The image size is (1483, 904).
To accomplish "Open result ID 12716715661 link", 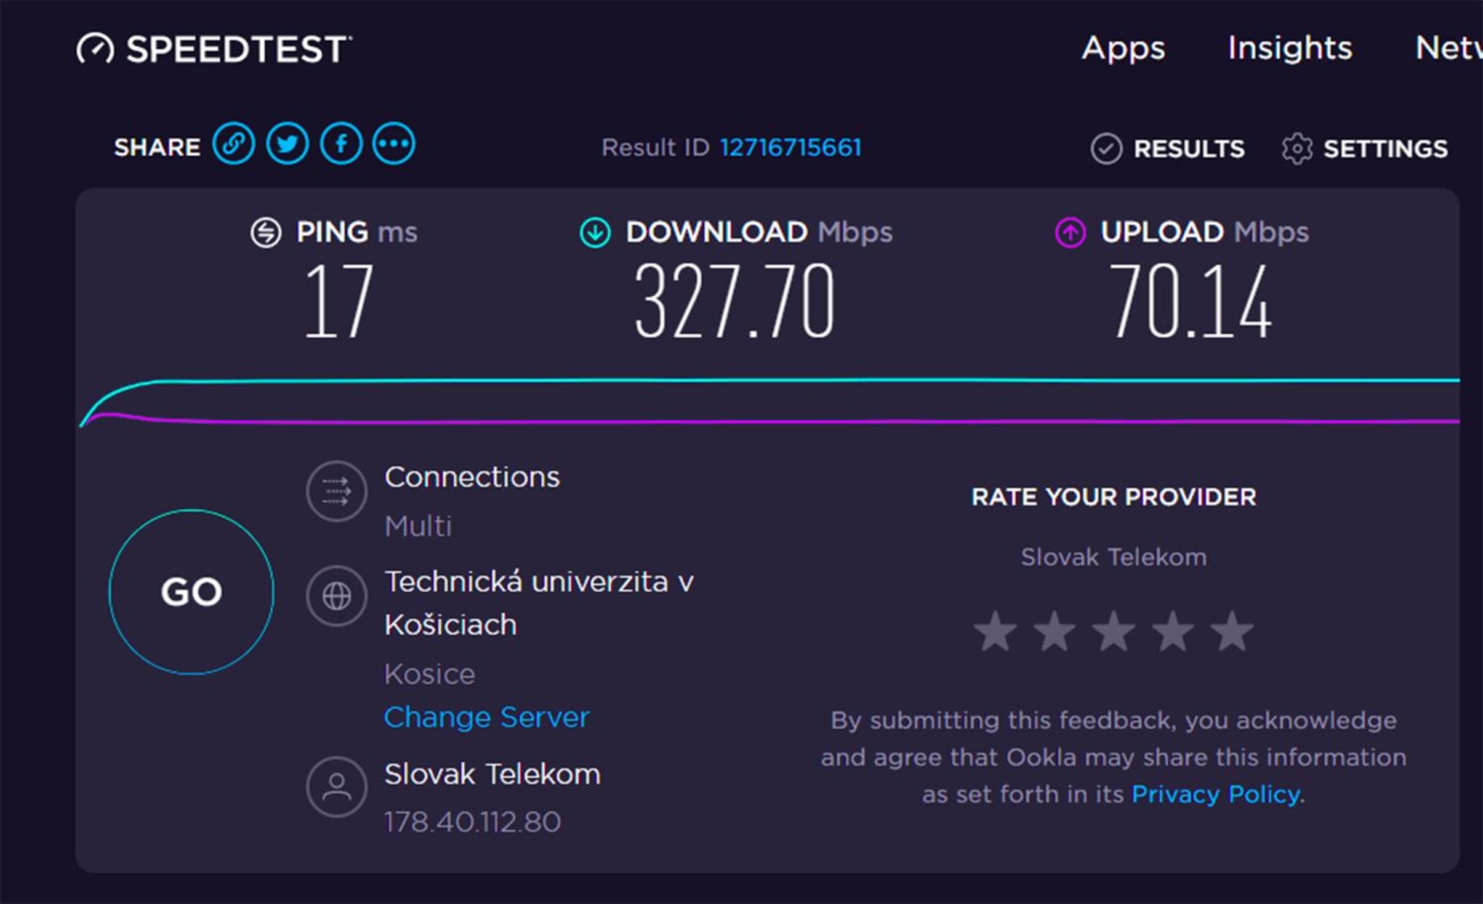I will 790,147.
